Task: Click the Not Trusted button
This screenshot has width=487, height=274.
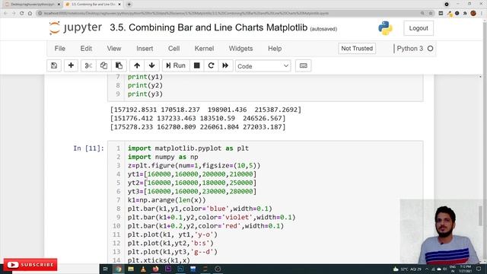Action: tap(357, 49)
